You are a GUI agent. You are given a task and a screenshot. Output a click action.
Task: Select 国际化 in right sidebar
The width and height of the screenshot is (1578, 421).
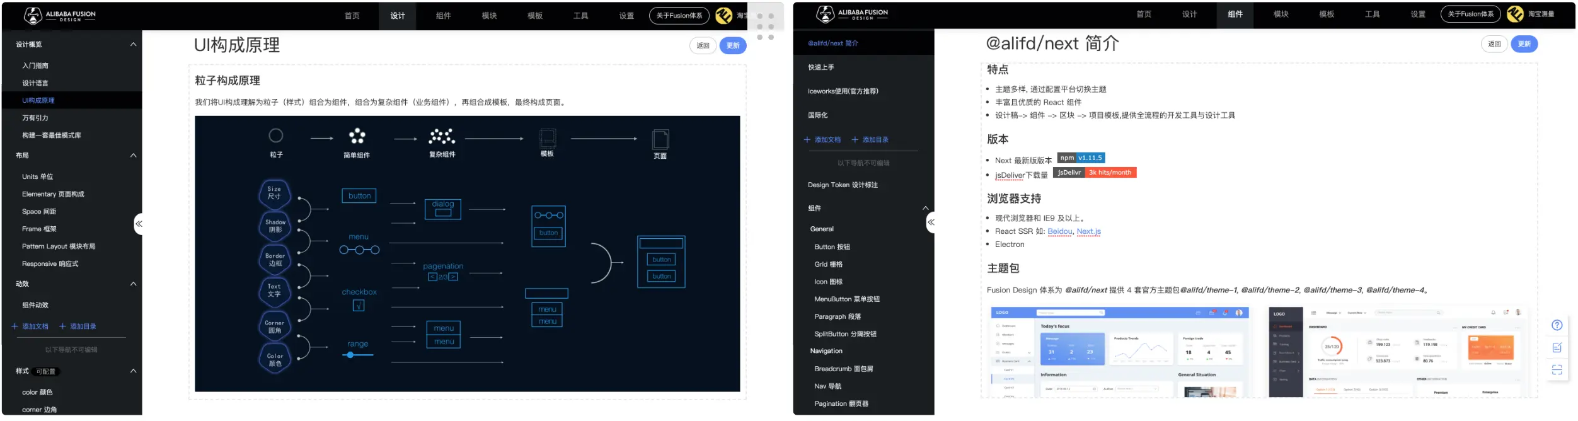pos(817,115)
